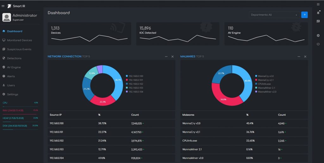
Task: Click the Smart IR logo icon
Action: (x=9, y=6)
